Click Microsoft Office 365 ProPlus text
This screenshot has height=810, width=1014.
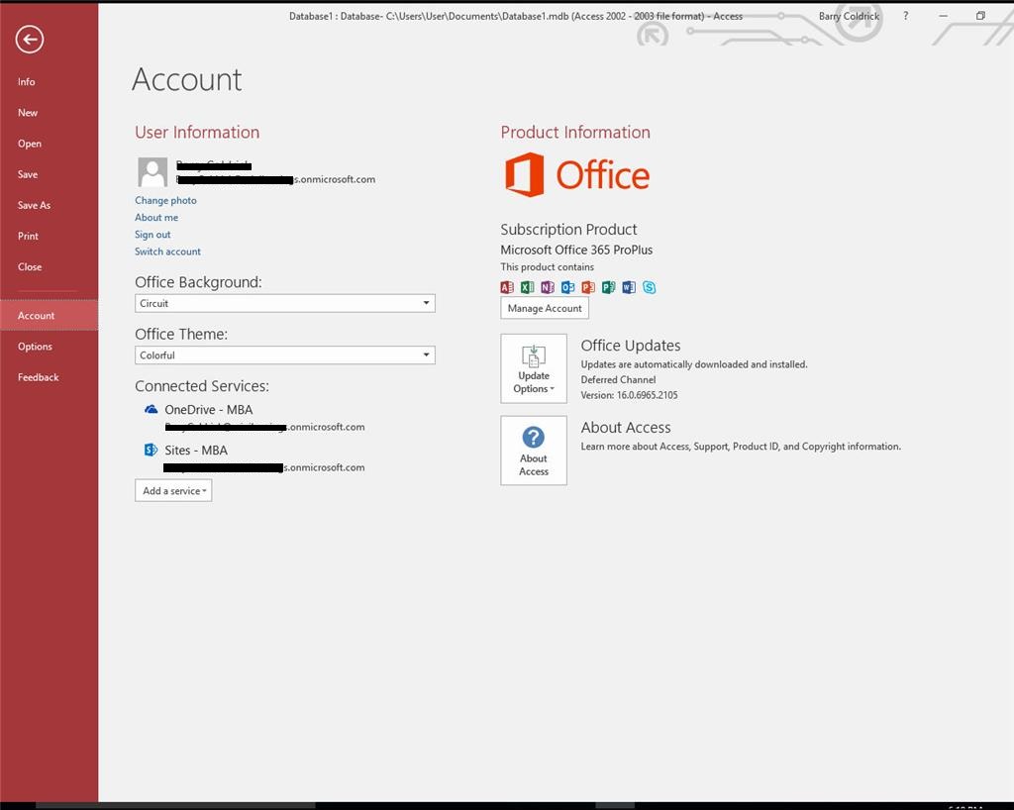pos(576,250)
